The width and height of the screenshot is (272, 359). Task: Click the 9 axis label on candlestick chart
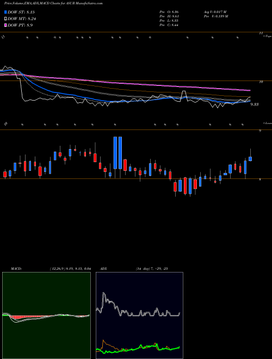point(260,131)
